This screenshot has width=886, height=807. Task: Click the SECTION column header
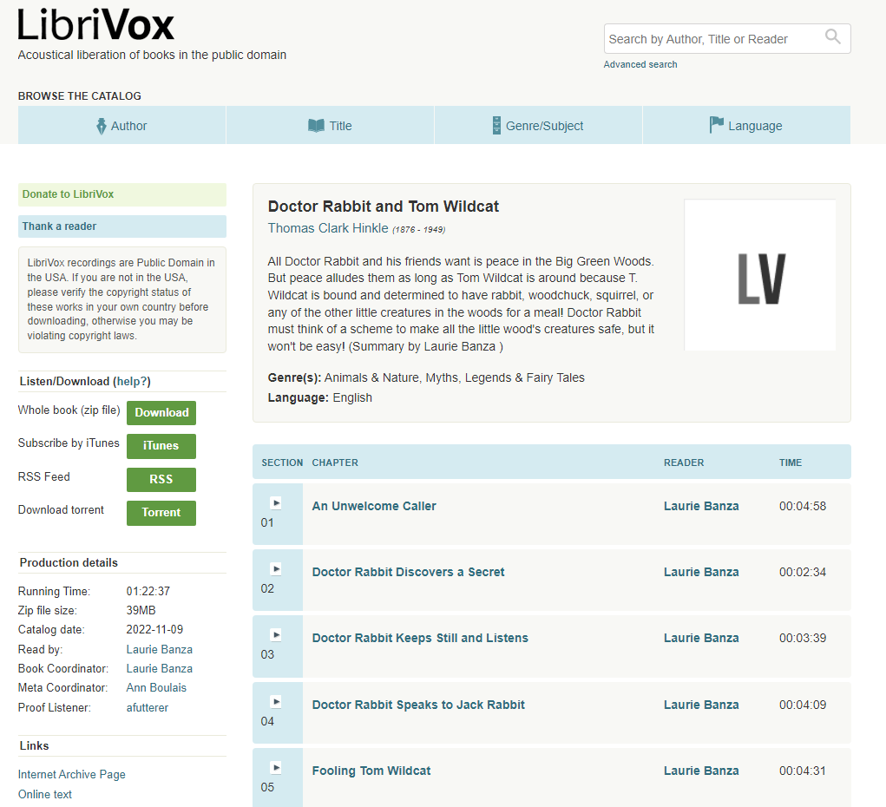(282, 463)
